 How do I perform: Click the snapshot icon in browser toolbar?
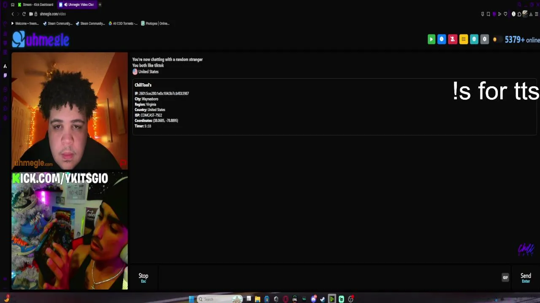[x=489, y=14]
